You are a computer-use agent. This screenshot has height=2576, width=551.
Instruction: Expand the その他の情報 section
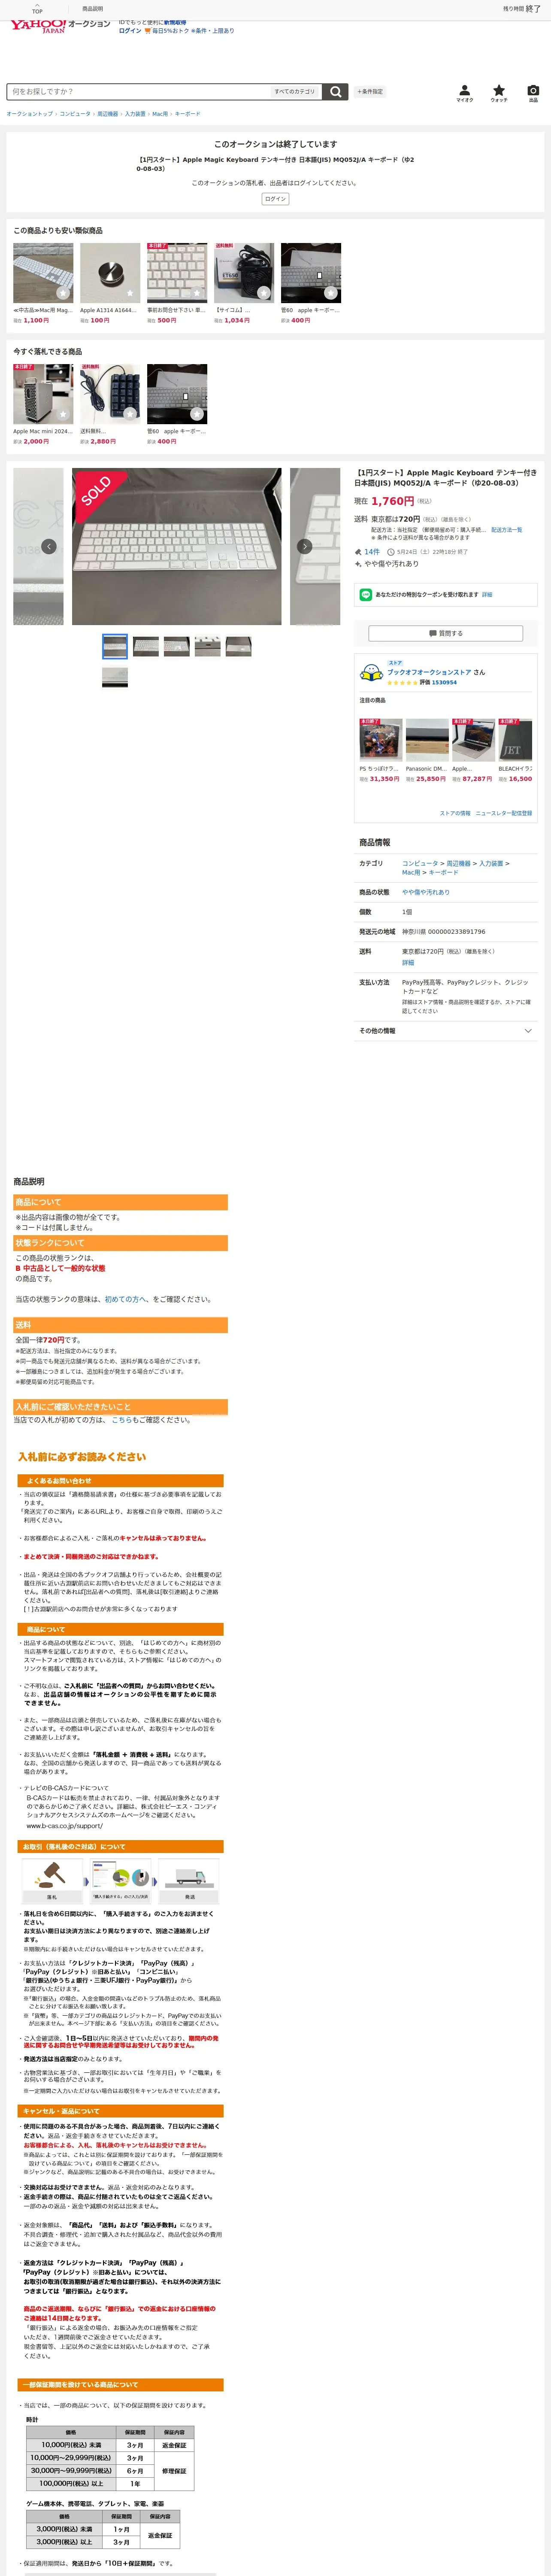(x=445, y=1030)
